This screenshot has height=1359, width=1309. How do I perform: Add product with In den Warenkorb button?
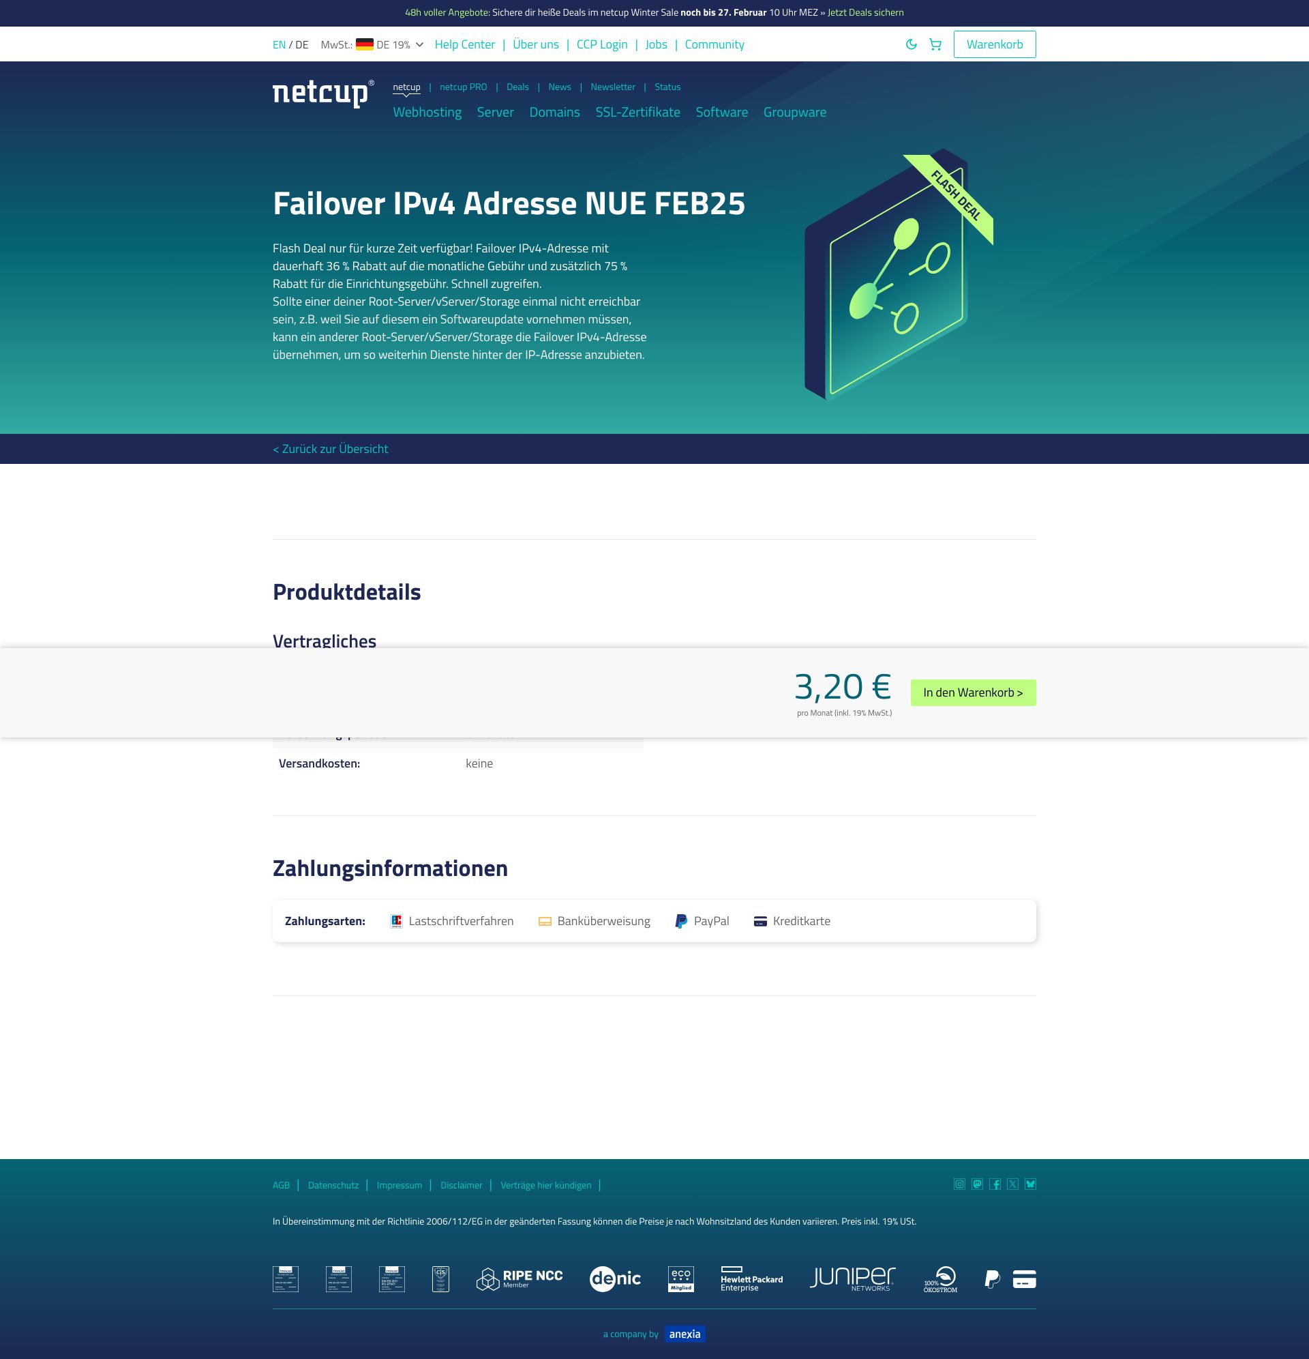(973, 692)
